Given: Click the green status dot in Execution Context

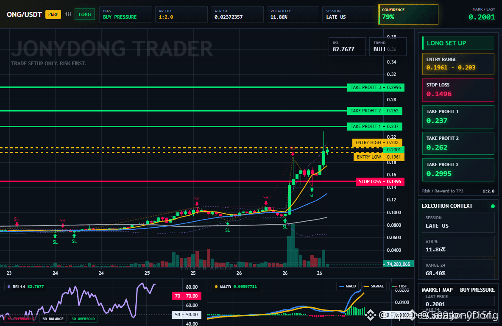Looking at the screenshot, I should pyautogui.click(x=493, y=206).
